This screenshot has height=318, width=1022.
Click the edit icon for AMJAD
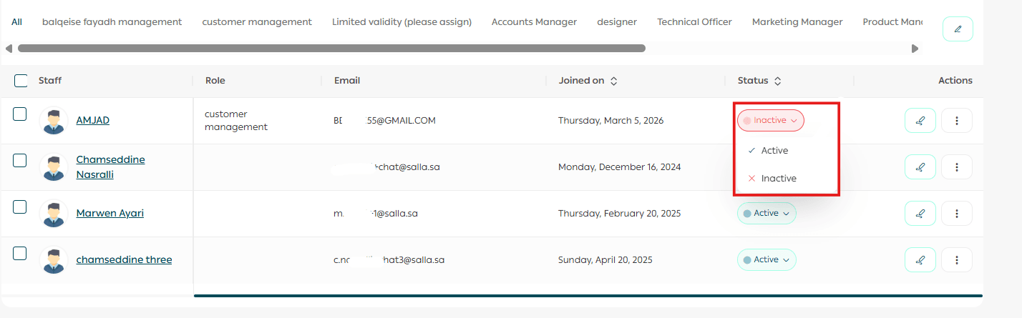(x=920, y=121)
